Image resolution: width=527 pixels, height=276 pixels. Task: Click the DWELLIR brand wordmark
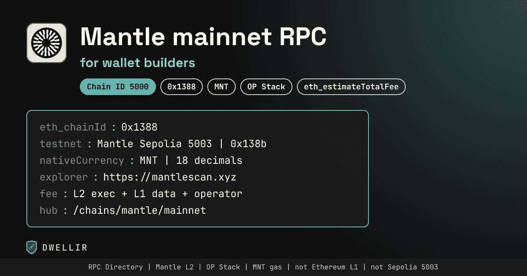coord(65,248)
